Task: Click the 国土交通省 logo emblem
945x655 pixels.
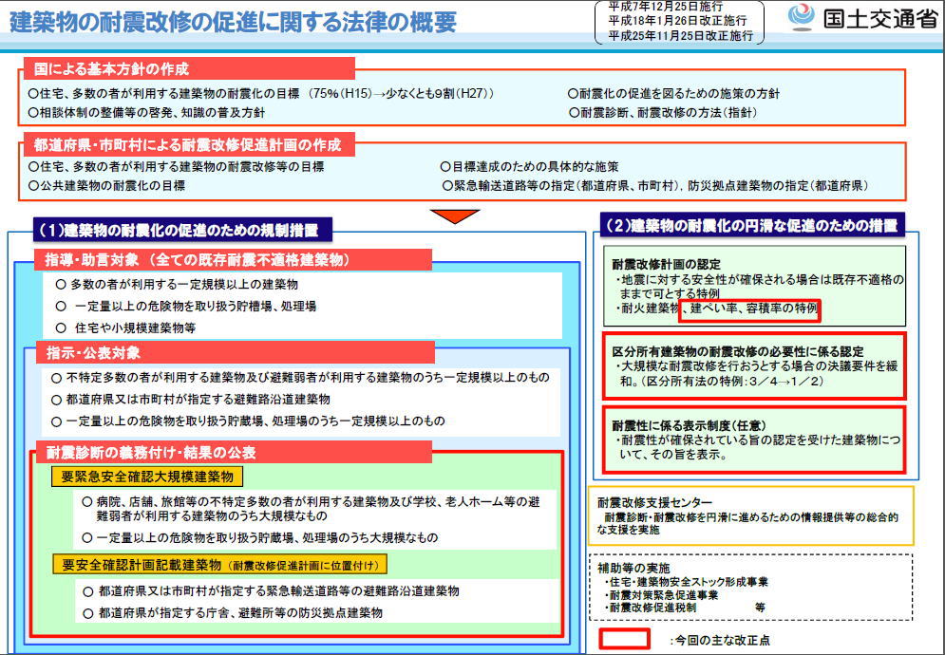Action: (x=803, y=18)
